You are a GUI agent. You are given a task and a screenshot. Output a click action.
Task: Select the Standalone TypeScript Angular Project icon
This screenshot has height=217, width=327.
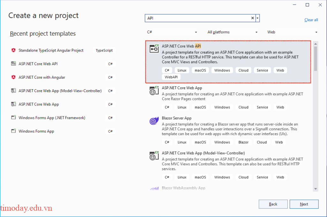click(13, 50)
